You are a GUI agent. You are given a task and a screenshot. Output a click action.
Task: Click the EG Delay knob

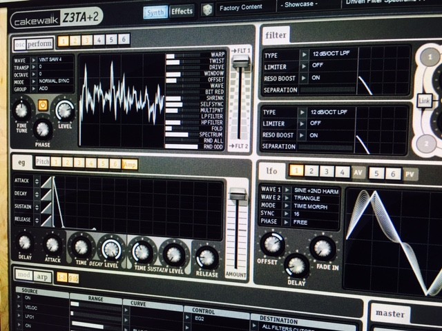click(x=25, y=242)
